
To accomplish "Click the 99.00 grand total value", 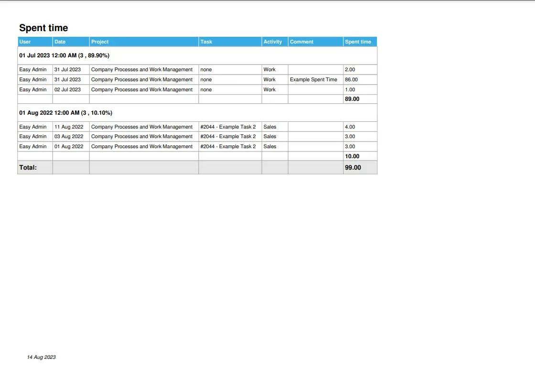I will point(353,168).
